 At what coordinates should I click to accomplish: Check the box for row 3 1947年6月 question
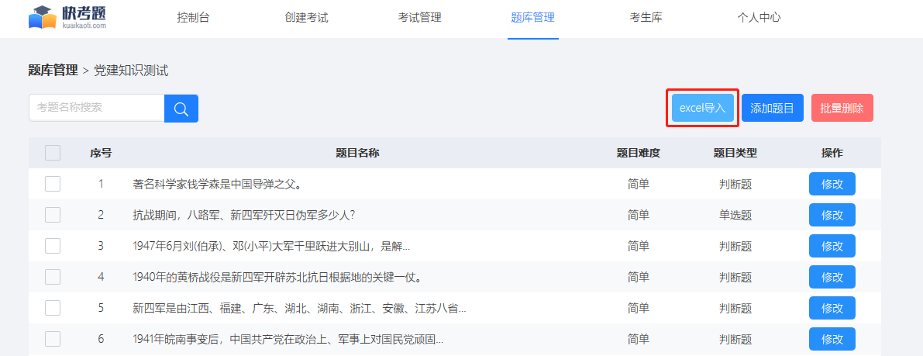53,246
